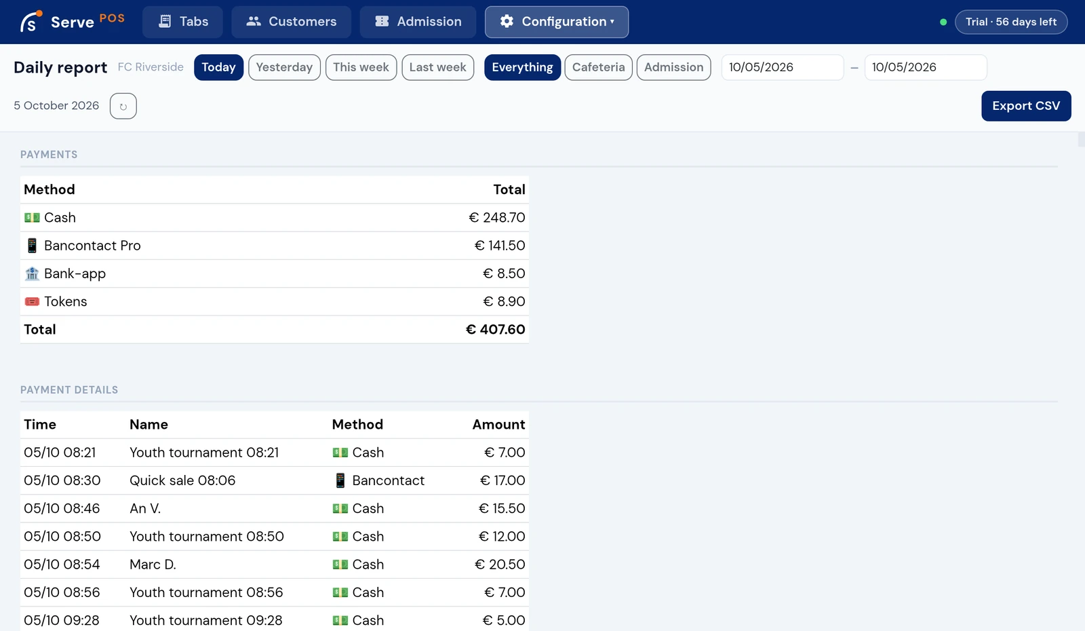Click the name An V.
This screenshot has height=631, width=1085.
[x=145, y=509]
